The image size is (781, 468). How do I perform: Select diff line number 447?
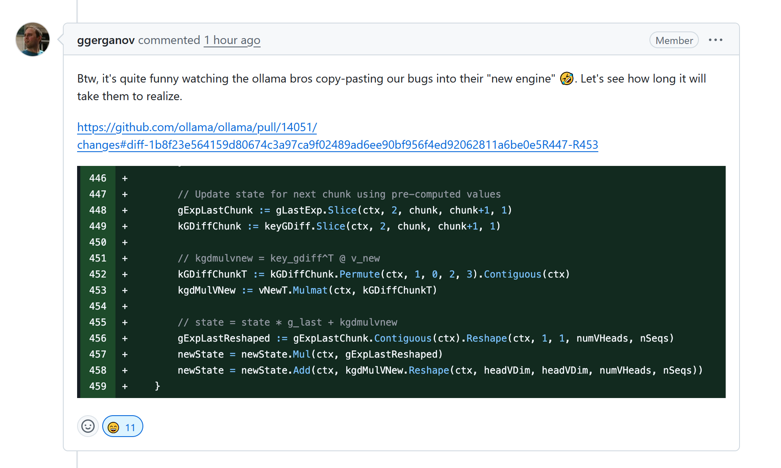click(x=98, y=194)
